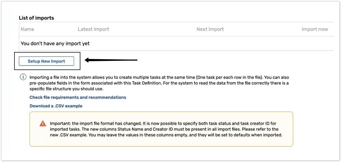Select the Import now column header
The height and width of the screenshot is (162, 341).
(314, 29)
